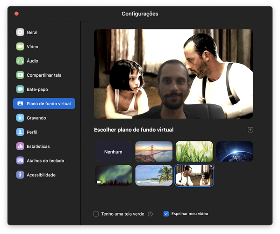Viewport: 280px width, 234px height.
Task: Open Áudio settings via headphones icon
Action: (20, 61)
